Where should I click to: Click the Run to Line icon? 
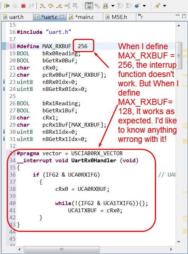[x=67, y=6]
